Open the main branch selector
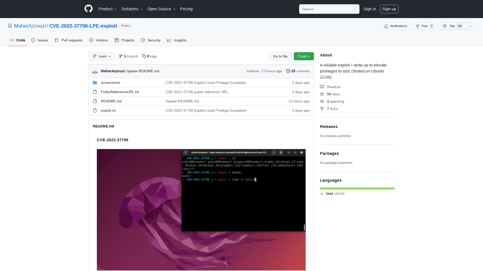The height and width of the screenshot is (271, 483). 102,56
